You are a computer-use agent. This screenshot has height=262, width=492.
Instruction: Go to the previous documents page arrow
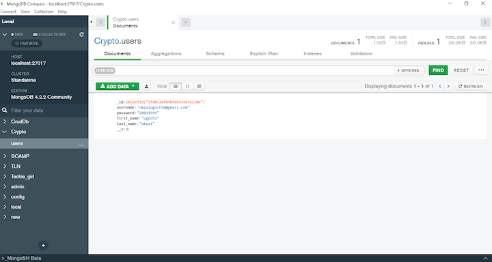tap(440, 87)
